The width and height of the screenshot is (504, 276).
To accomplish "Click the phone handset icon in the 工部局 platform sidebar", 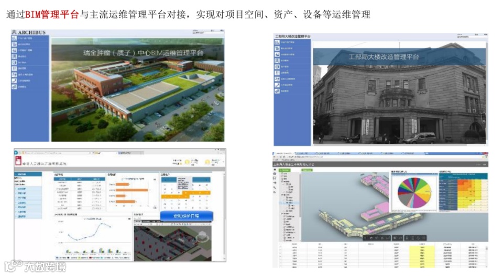I will click(277, 85).
